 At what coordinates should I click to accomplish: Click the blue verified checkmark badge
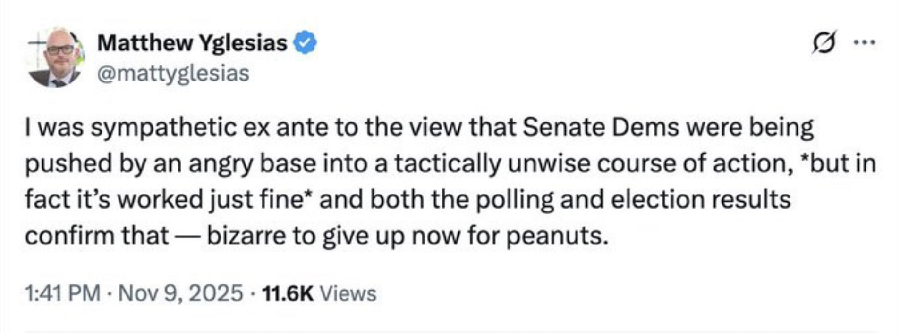point(305,43)
